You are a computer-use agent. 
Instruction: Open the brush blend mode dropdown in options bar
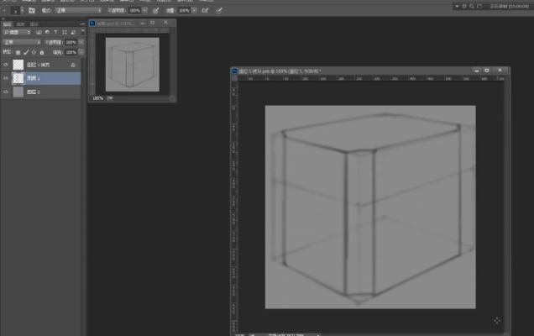point(78,11)
